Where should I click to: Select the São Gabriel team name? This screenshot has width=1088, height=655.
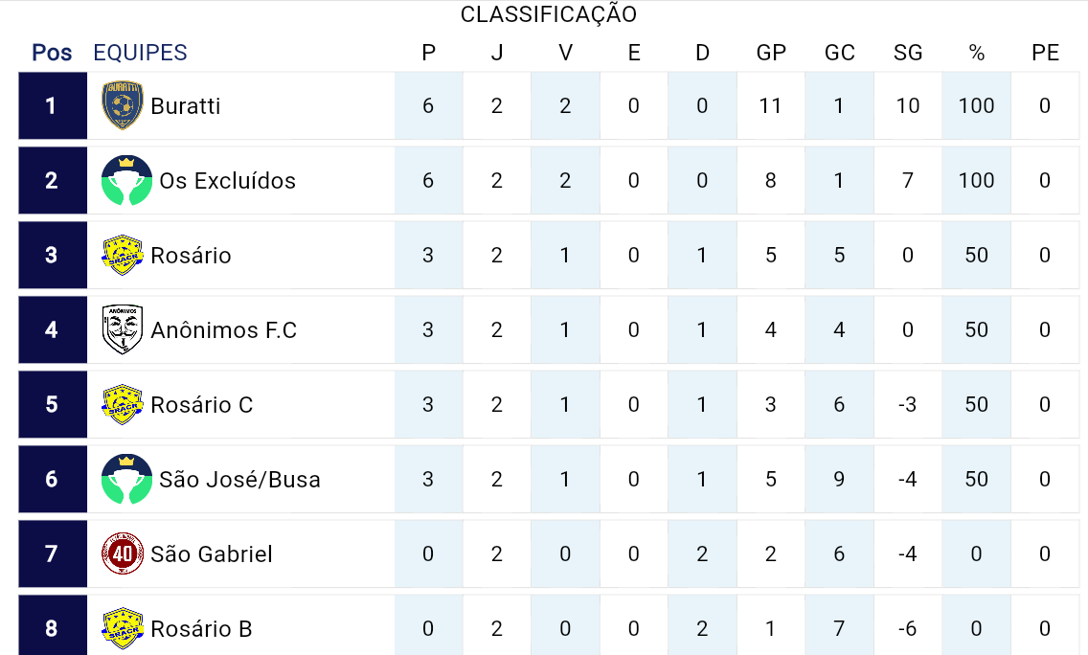(x=211, y=553)
